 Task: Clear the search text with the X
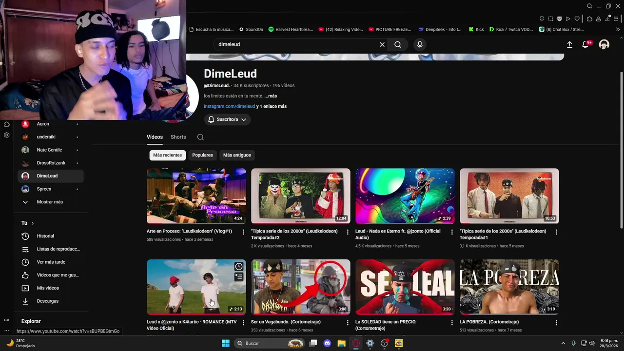click(382, 44)
